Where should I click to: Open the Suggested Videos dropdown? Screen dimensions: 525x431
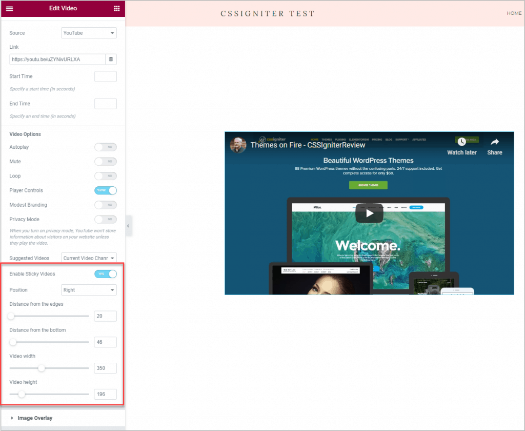88,258
